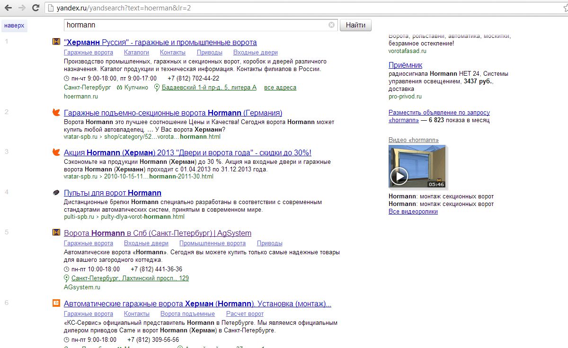This screenshot has height=348, width=568.
Task: Open the Пульты для ворот Hormann result
Action: coord(113,193)
